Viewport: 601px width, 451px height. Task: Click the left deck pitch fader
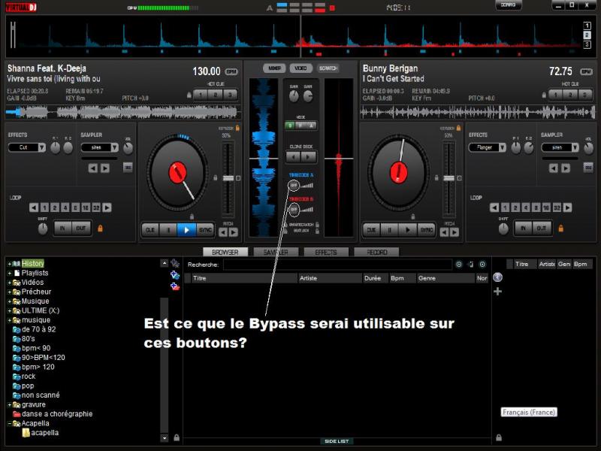coord(228,177)
